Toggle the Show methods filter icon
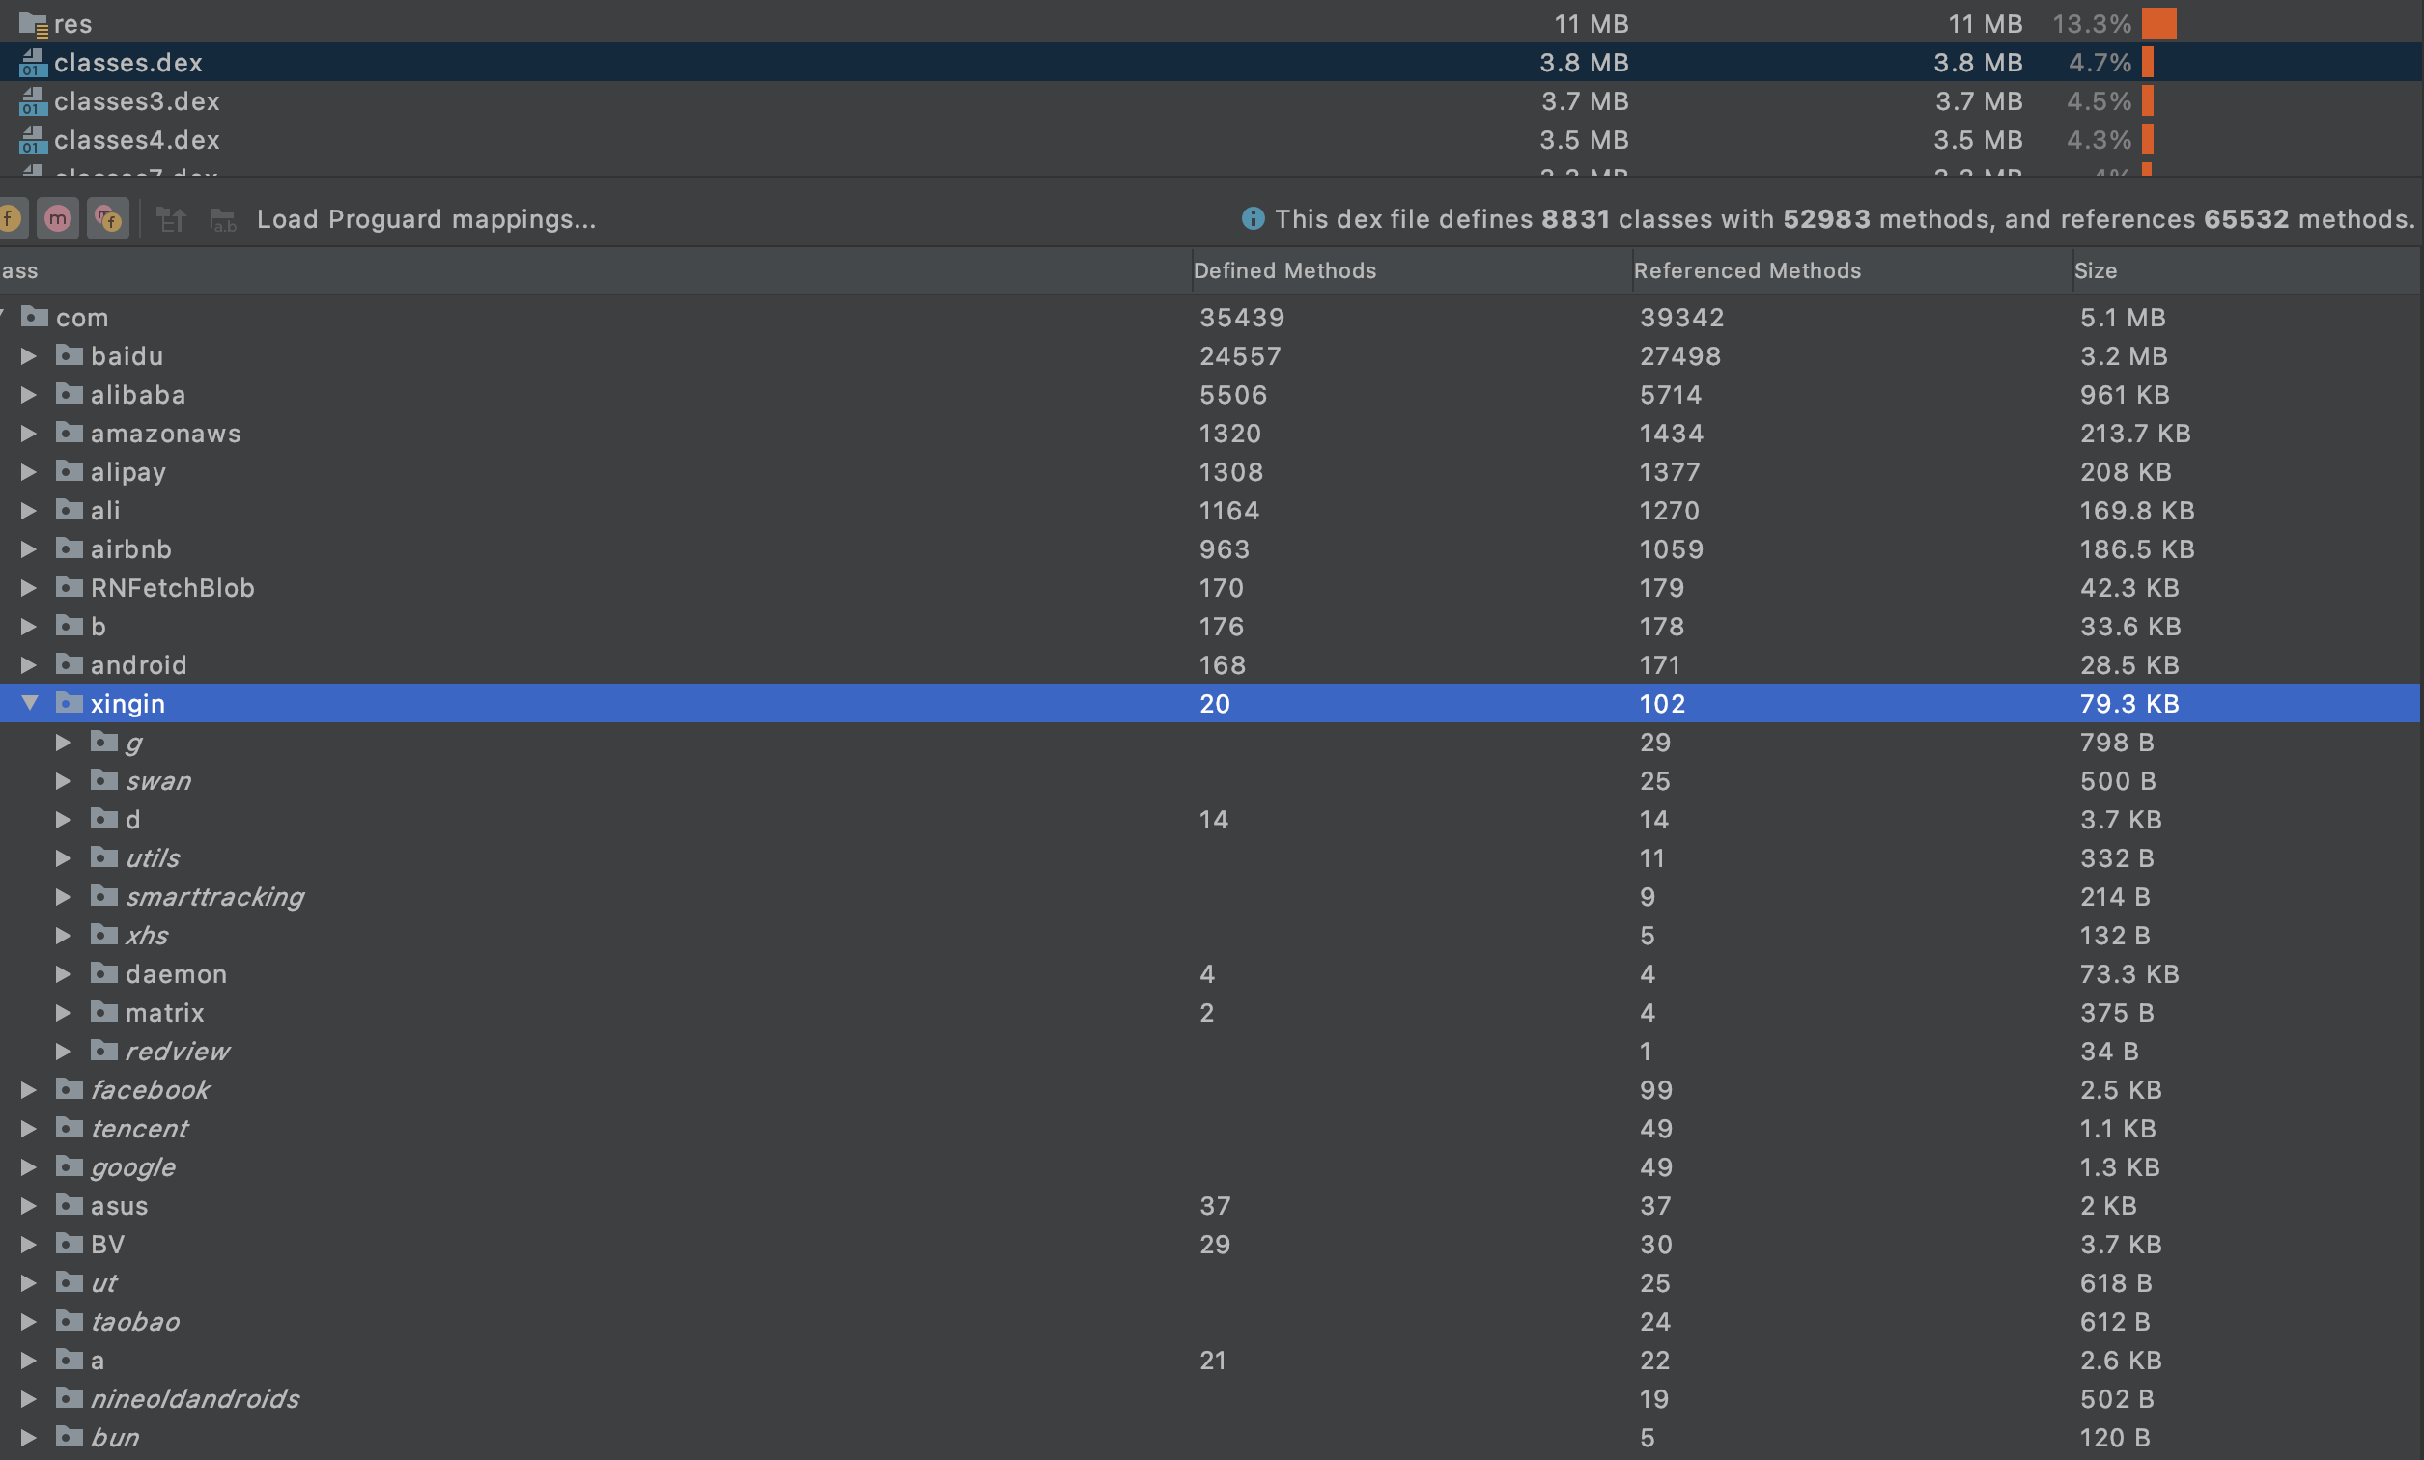The image size is (2424, 1460). coord(57,218)
